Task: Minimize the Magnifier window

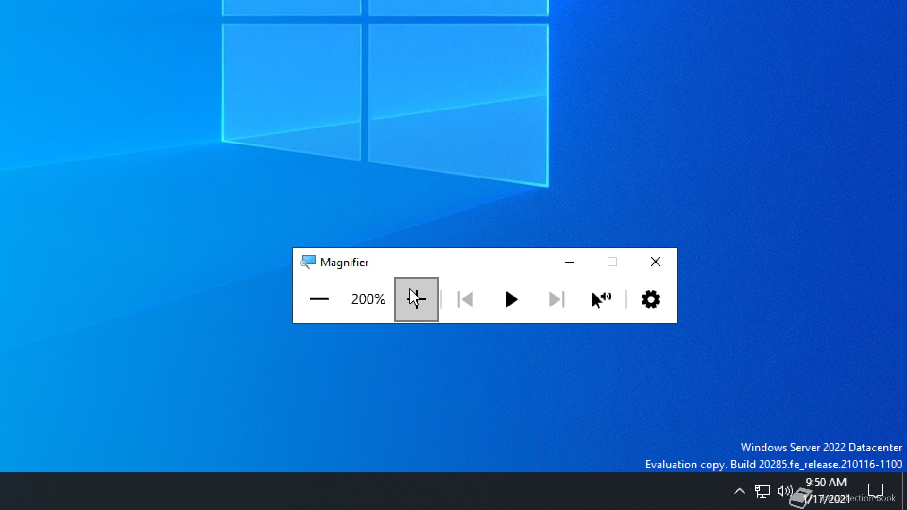Action: (x=570, y=262)
